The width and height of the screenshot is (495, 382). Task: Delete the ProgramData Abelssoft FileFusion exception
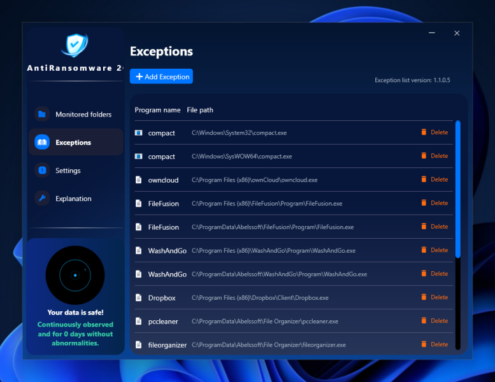click(434, 227)
